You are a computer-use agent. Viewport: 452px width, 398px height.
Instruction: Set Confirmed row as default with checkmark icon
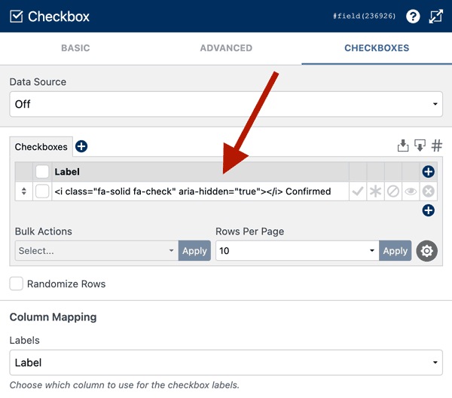[358, 191]
